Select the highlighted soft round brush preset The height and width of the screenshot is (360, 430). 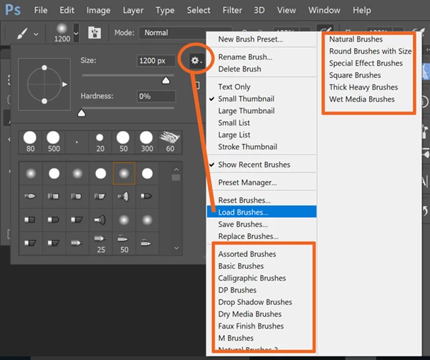[x=124, y=173]
